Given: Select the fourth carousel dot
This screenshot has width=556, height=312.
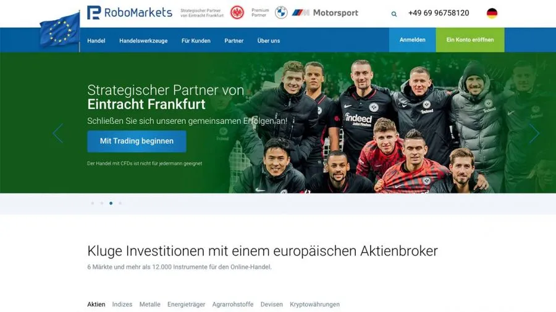Looking at the screenshot, I should coord(120,203).
